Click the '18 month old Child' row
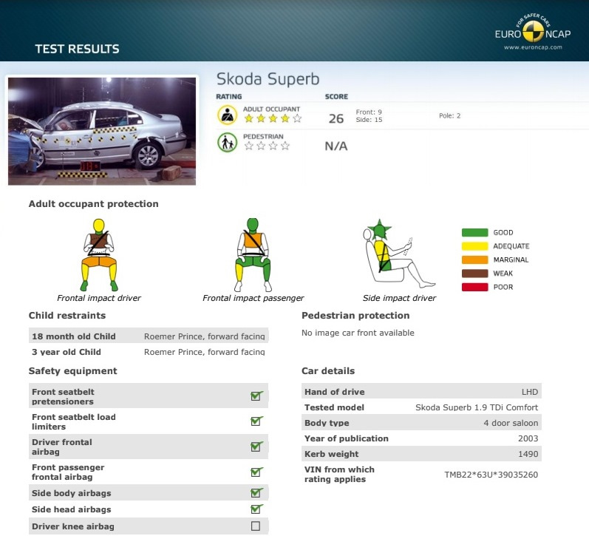The height and width of the screenshot is (536, 589). click(149, 336)
